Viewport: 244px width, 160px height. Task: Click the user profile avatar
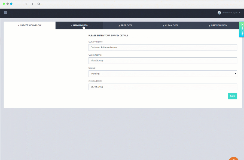219,12
